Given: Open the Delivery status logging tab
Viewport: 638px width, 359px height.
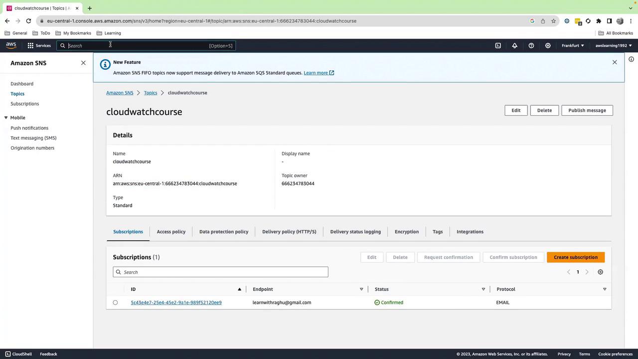Looking at the screenshot, I should [x=355, y=232].
